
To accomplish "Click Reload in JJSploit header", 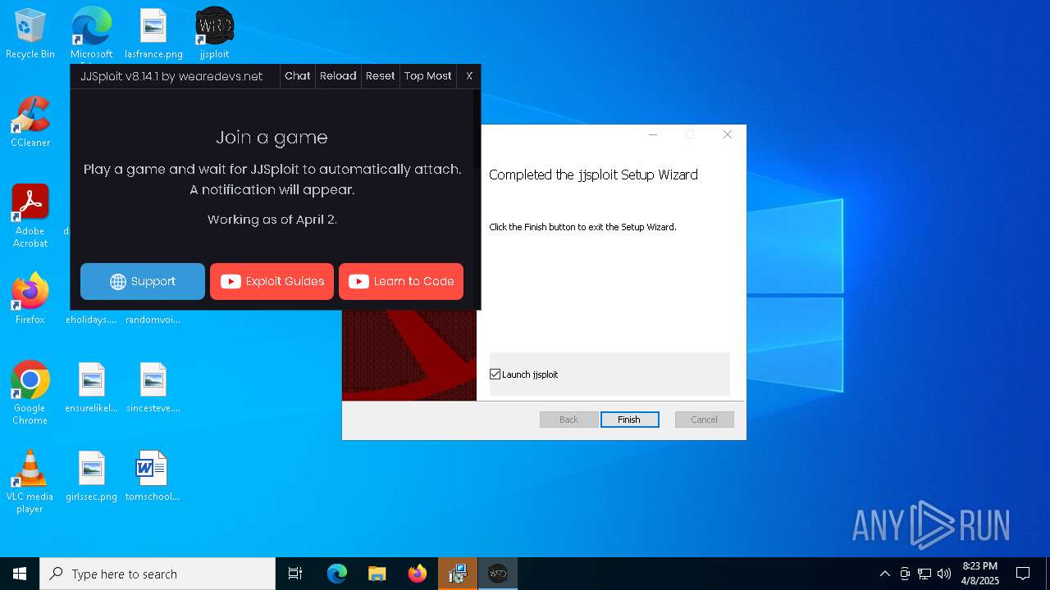I will tap(338, 76).
